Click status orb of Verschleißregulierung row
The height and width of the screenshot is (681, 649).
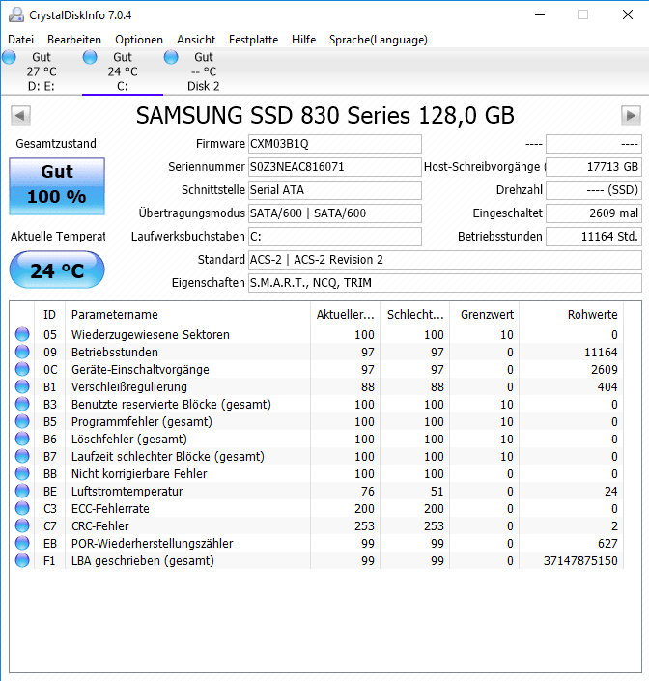[x=22, y=386]
